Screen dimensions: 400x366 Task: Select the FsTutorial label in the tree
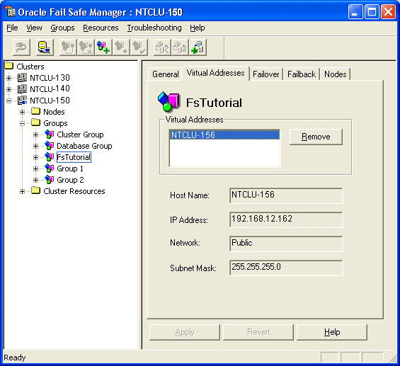[74, 157]
